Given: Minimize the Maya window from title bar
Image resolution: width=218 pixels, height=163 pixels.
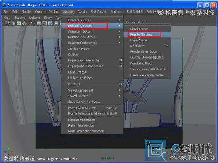Looking at the screenshot, I should (x=200, y=5).
